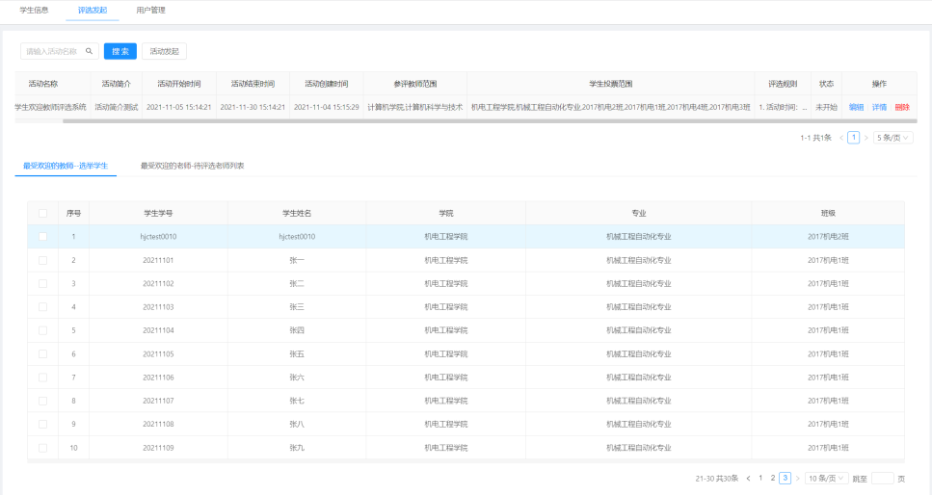Click next page arrow in activity table pagination

pyautogui.click(x=865, y=138)
